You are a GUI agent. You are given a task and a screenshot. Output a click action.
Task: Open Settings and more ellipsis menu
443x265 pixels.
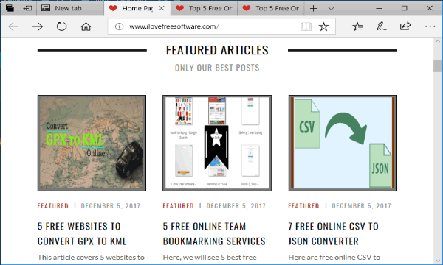(x=430, y=26)
